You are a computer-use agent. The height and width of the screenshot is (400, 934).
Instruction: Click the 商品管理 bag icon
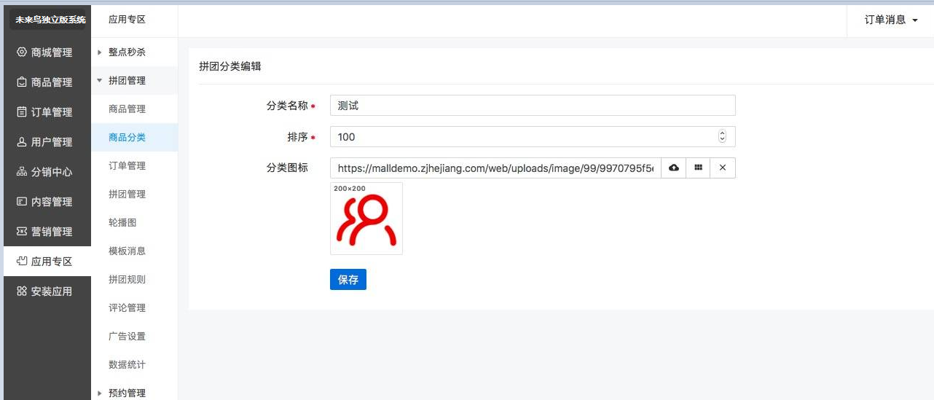[x=21, y=82]
